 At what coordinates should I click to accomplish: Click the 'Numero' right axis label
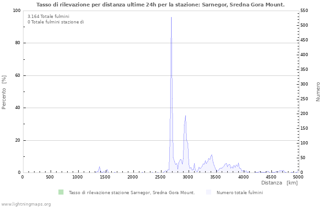(317, 92)
